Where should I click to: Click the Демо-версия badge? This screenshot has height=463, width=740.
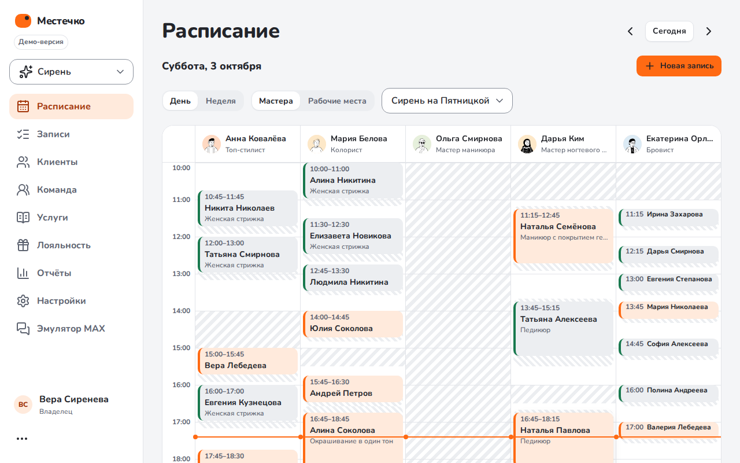point(41,42)
